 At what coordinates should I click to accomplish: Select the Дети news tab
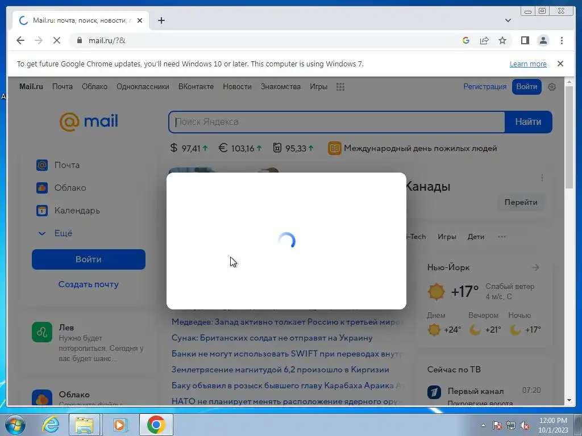click(476, 237)
